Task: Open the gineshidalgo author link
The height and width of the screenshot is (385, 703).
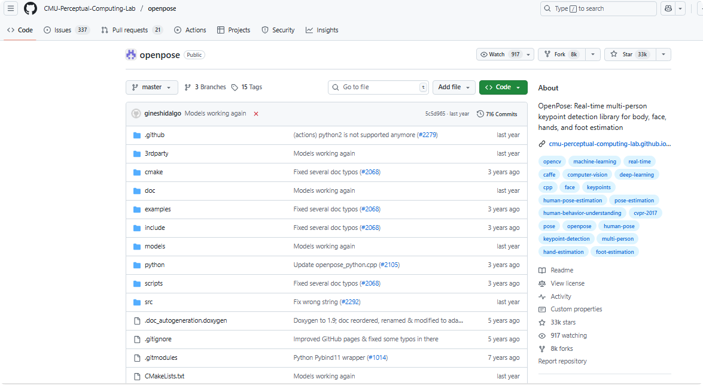Action: coord(163,114)
